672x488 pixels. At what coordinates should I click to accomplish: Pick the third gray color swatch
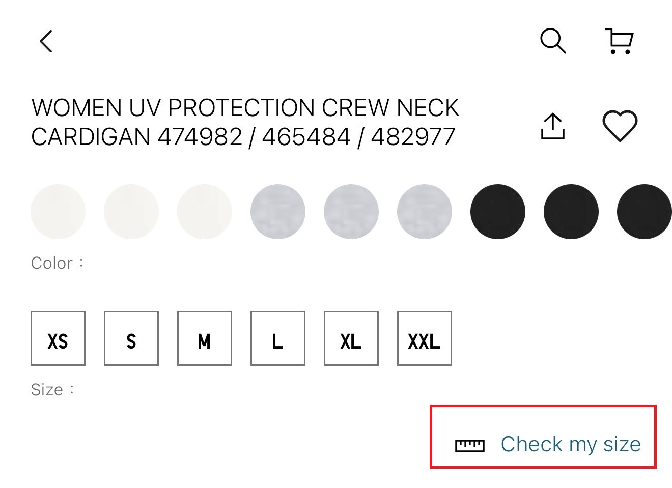[425, 212]
